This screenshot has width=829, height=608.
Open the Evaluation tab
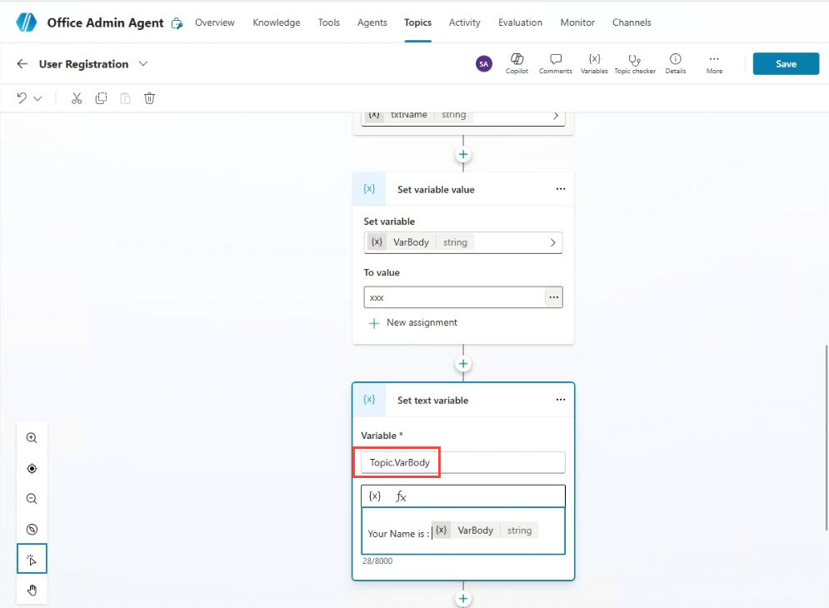(520, 22)
